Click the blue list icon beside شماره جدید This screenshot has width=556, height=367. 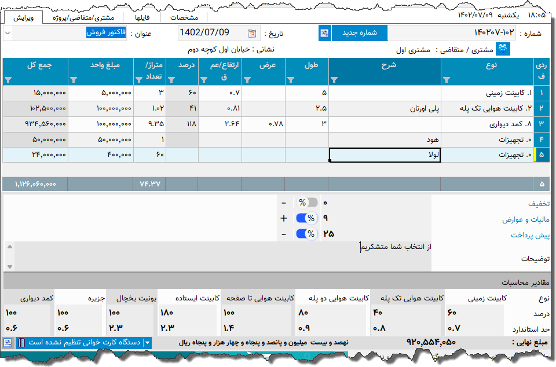325,33
